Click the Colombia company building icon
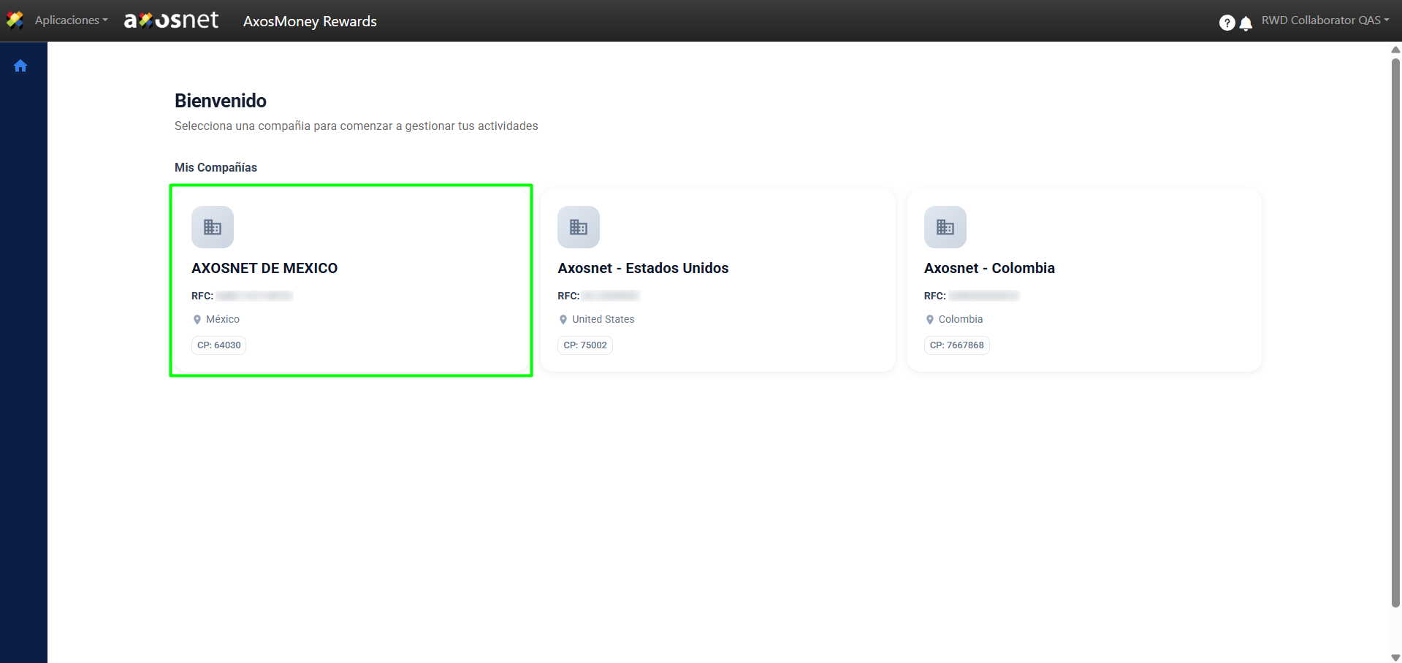This screenshot has height=663, width=1402. click(945, 227)
